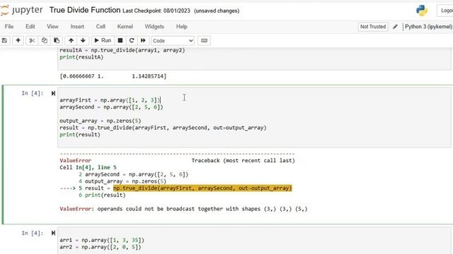Click the Last Checkpoint 08/01/2023 text
Screen dimensions: 453x254
[156, 11]
